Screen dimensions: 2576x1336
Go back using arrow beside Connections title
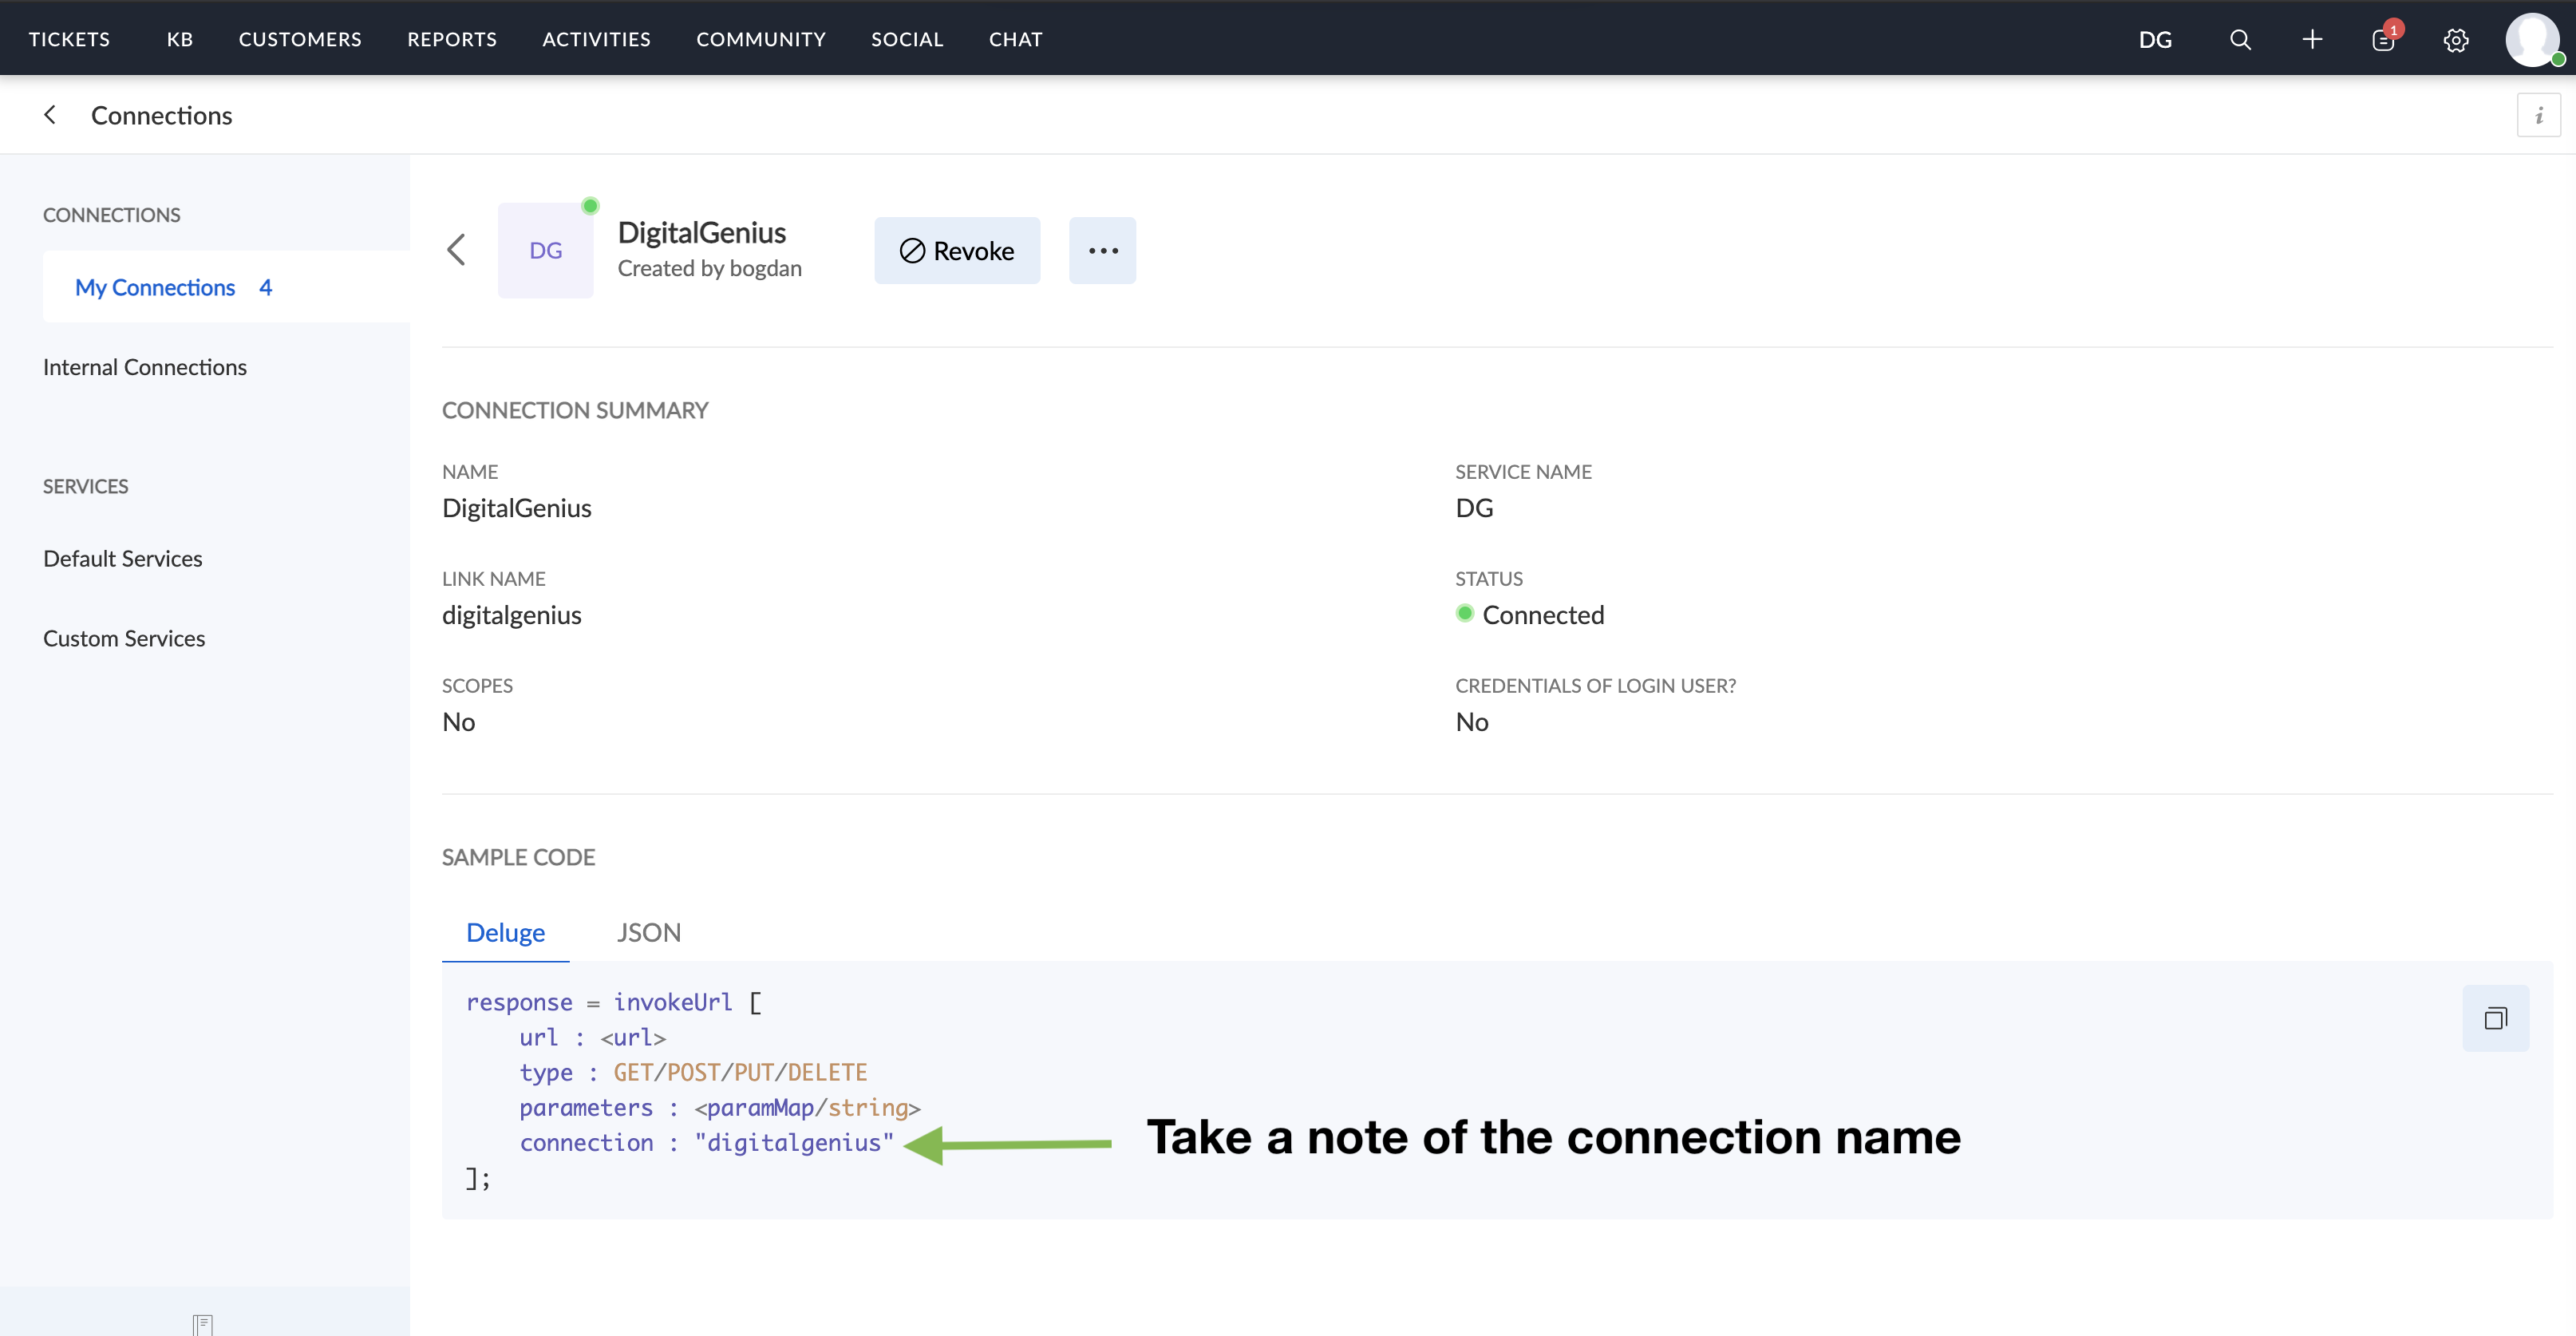pos(50,115)
